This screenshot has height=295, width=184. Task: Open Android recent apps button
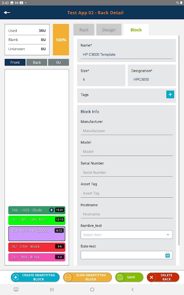(x=52, y=289)
